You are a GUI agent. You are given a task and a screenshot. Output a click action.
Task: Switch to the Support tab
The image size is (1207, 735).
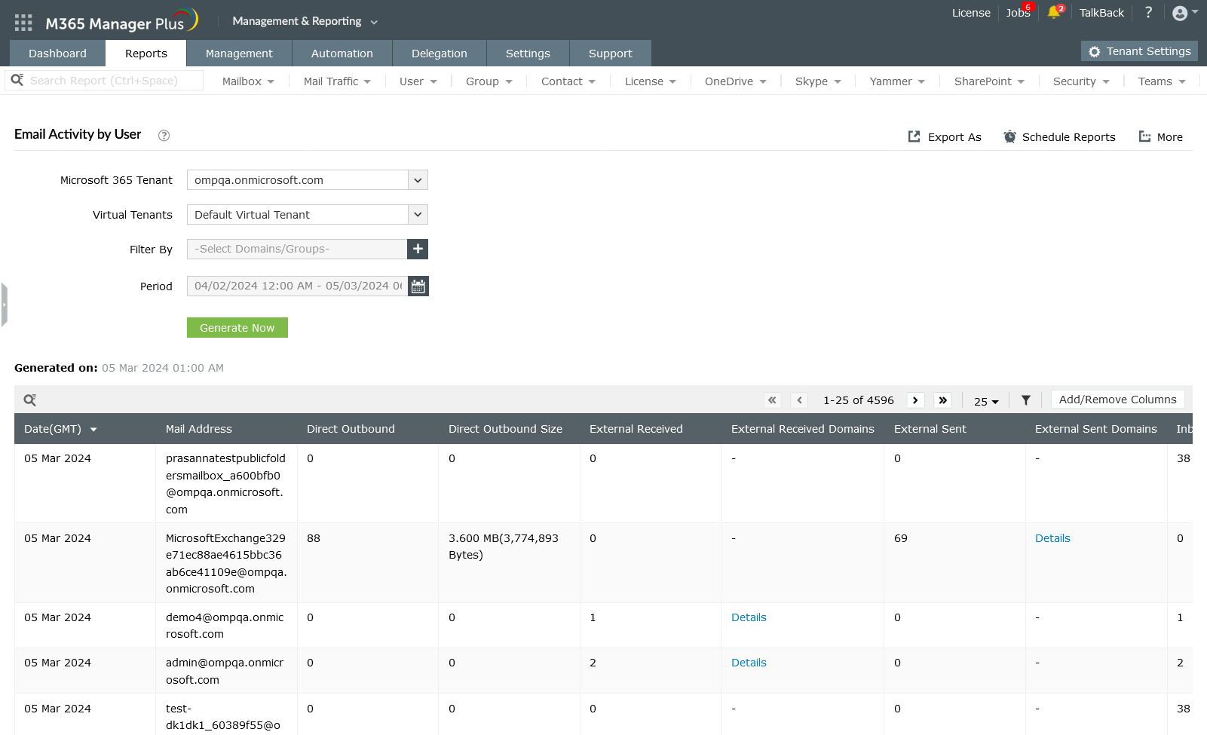click(x=611, y=54)
